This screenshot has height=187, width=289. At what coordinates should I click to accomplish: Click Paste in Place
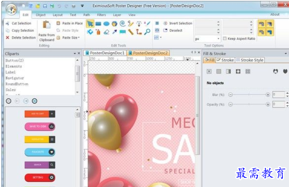pos(70,23)
